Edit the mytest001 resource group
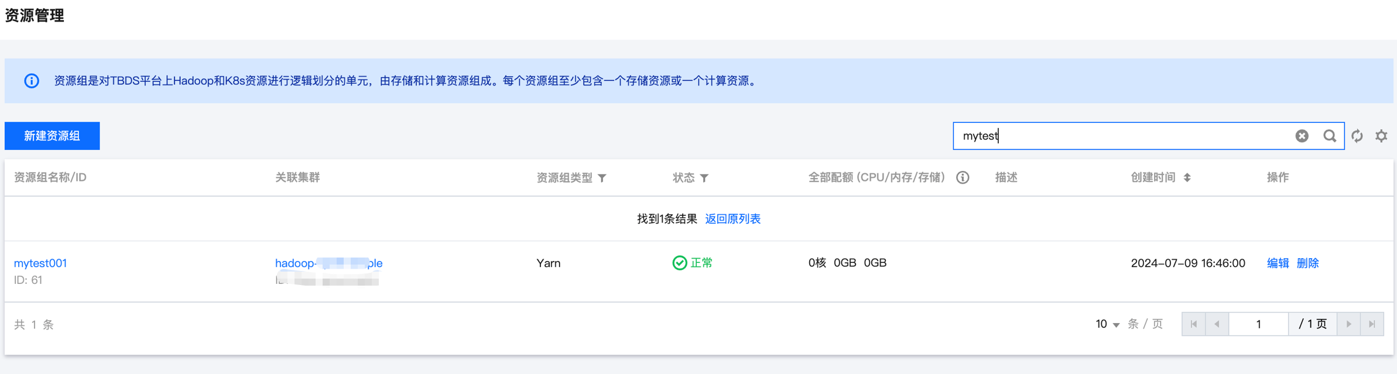 point(1278,263)
